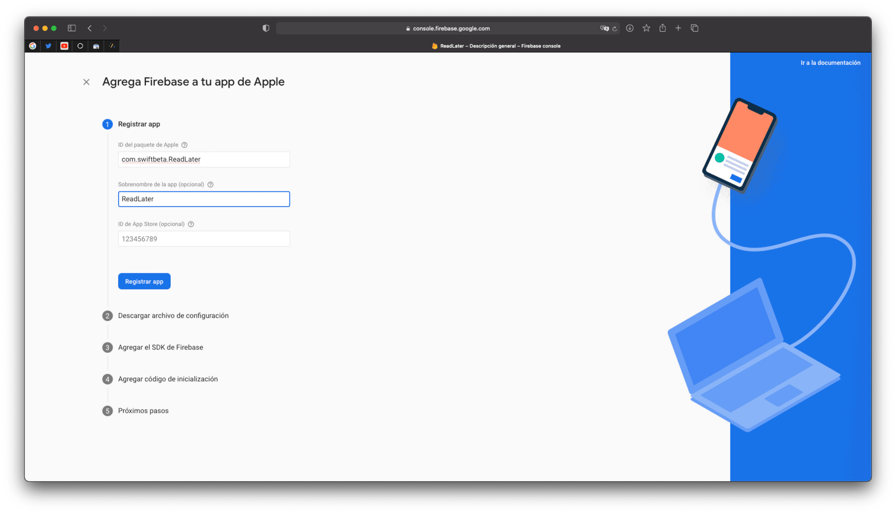Select step 2 Descargar archivo de configuración

173,316
